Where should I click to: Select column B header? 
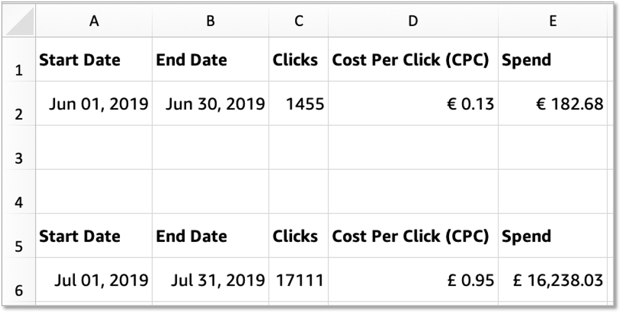(x=210, y=21)
